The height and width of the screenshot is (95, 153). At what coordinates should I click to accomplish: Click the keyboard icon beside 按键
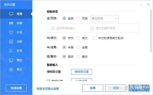pos(11,23)
